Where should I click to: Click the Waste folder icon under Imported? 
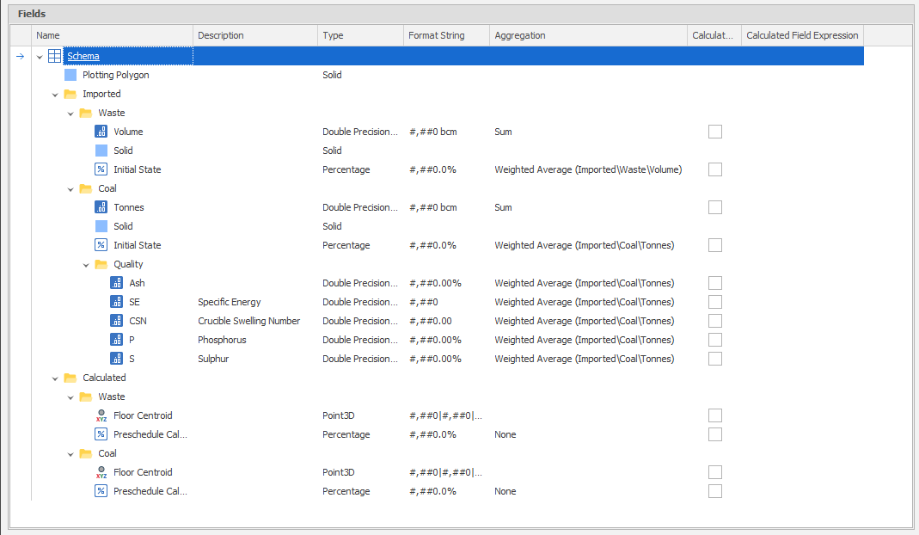pyautogui.click(x=86, y=113)
